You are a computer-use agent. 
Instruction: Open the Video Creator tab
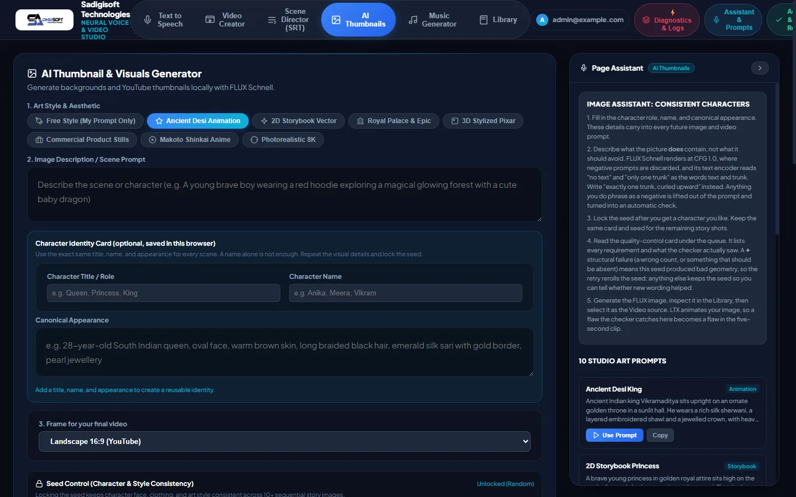(225, 20)
